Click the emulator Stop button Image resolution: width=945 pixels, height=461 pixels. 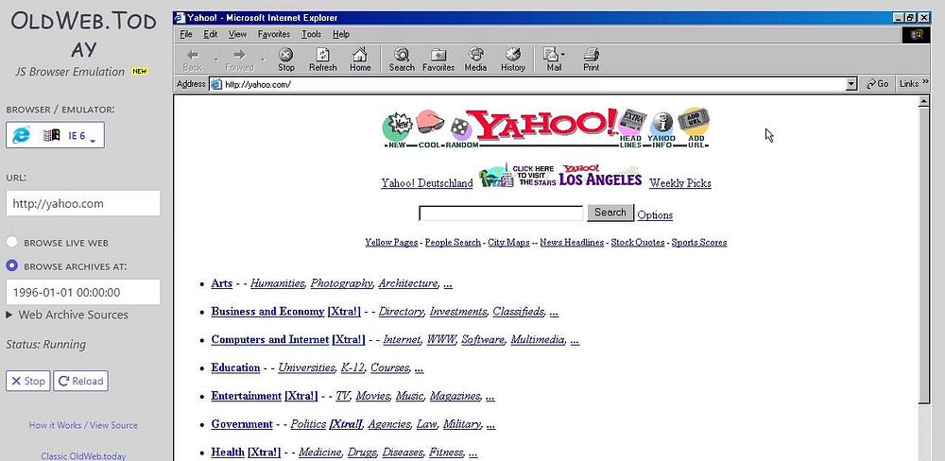click(x=27, y=381)
